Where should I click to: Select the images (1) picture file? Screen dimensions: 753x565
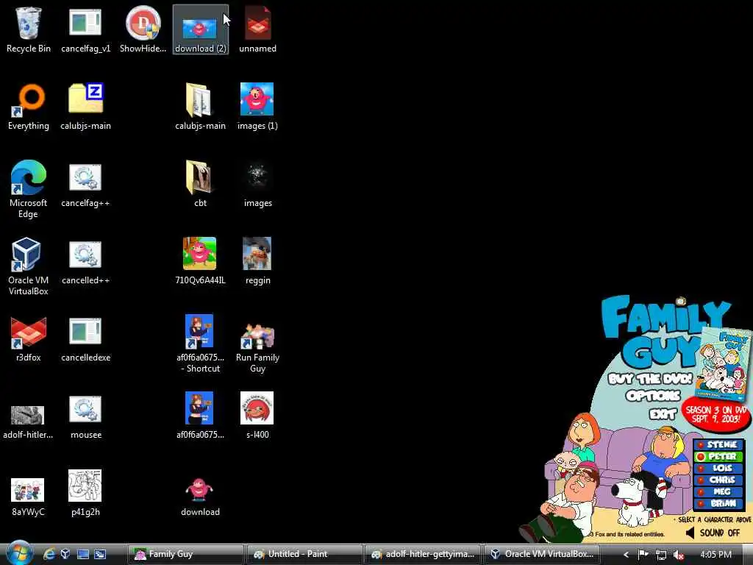tap(257, 107)
